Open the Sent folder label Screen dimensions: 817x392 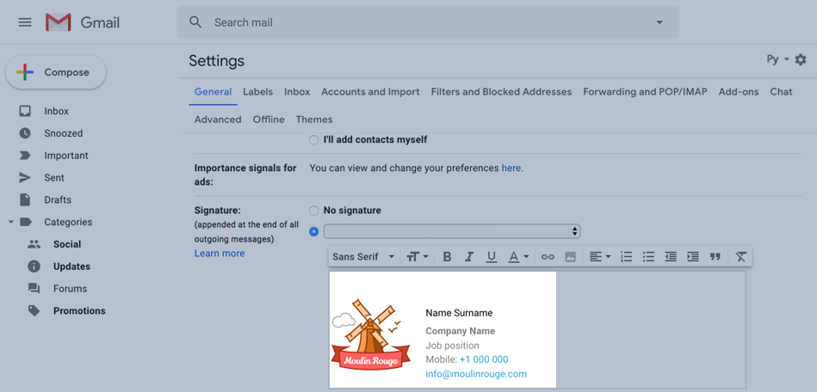[x=54, y=178]
